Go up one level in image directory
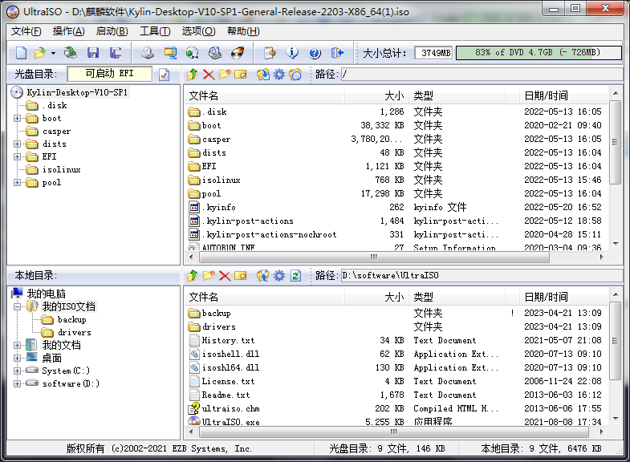This screenshot has height=462, width=630. [x=193, y=75]
